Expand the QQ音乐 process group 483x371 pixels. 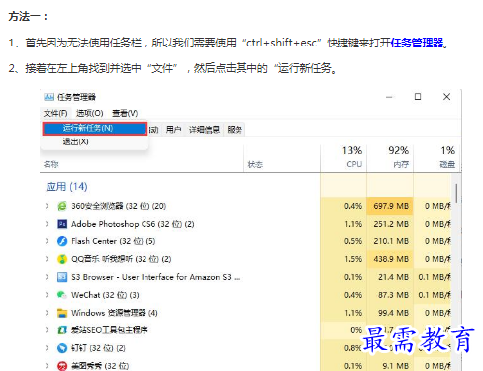coord(47,259)
